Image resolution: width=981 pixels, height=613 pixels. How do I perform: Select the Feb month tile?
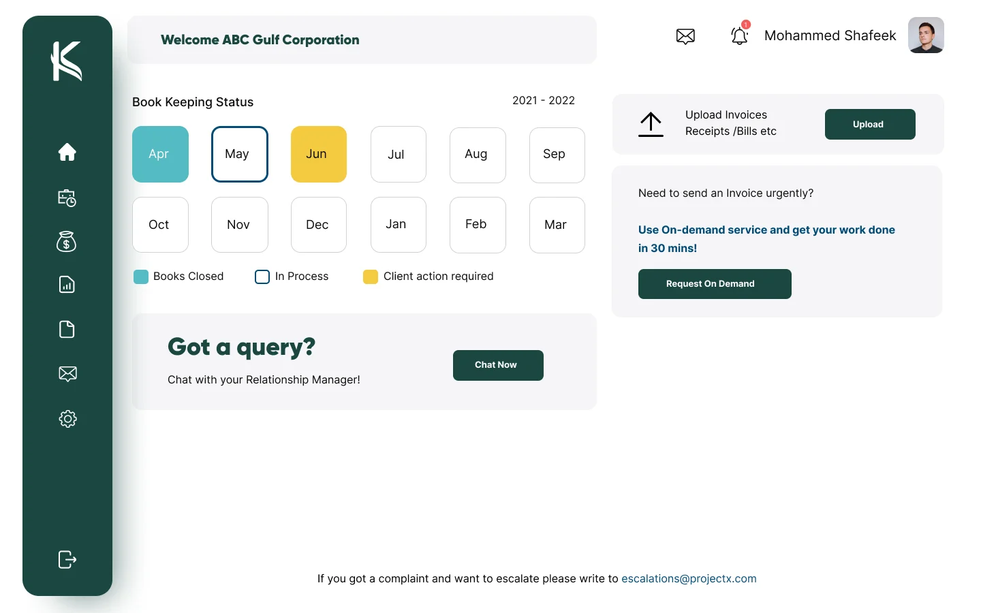478,225
